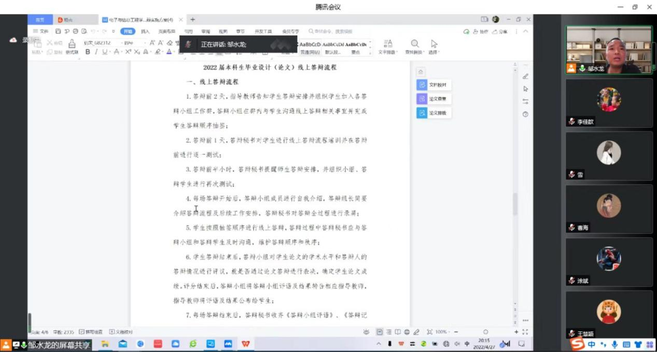Click the Format Painter (格式刷) icon

tap(72, 47)
